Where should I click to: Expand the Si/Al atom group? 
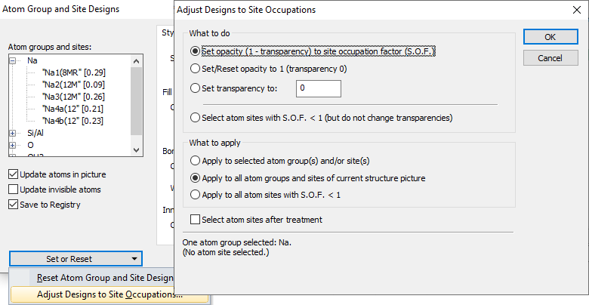point(13,133)
